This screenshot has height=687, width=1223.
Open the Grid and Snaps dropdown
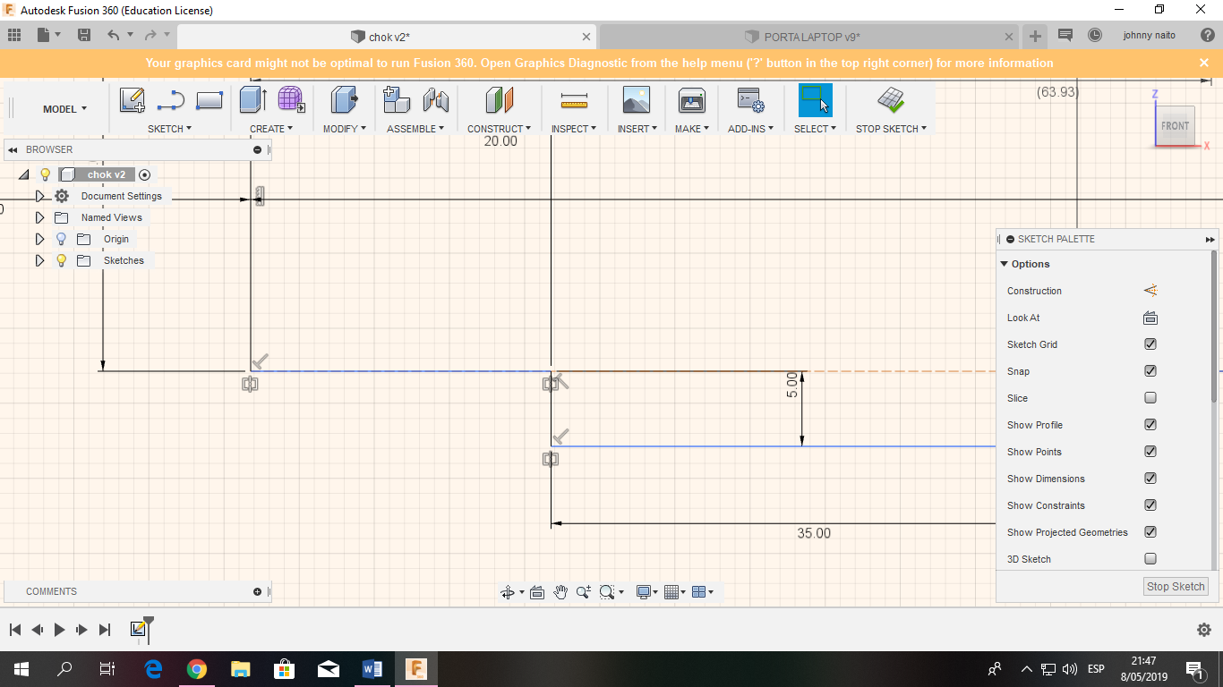[675, 591]
